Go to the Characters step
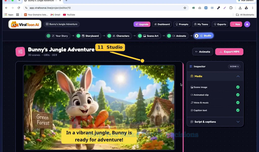The width and height of the screenshot is (259, 152). click(x=119, y=36)
